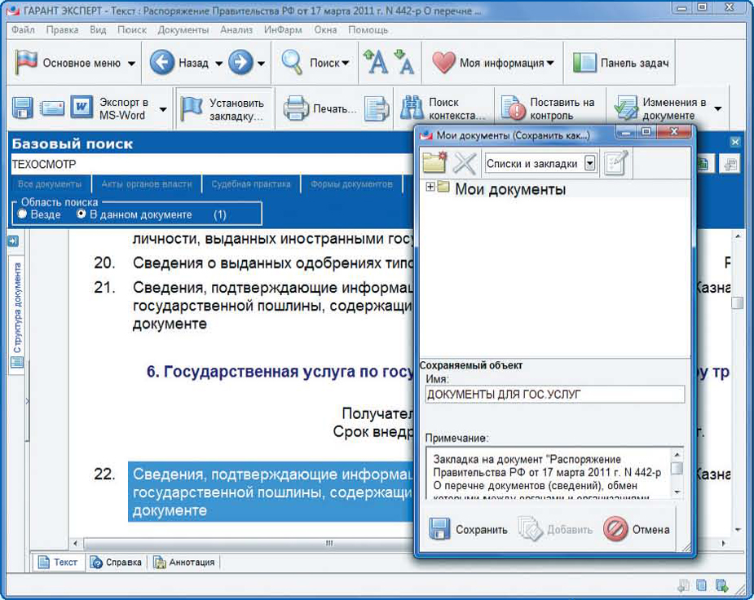
Task: Click the send by email envelope icon
Action: [x=52, y=108]
